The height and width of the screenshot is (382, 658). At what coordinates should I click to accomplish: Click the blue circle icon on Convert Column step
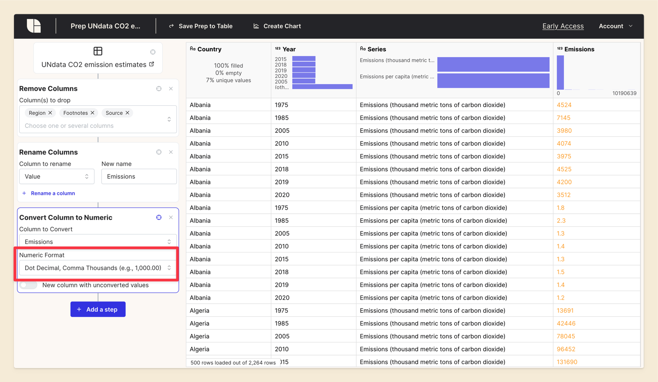tap(159, 217)
